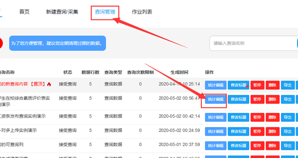This screenshot has height=158, width=298.
Task: Open the 首页 tab
Action: pyautogui.click(x=24, y=12)
